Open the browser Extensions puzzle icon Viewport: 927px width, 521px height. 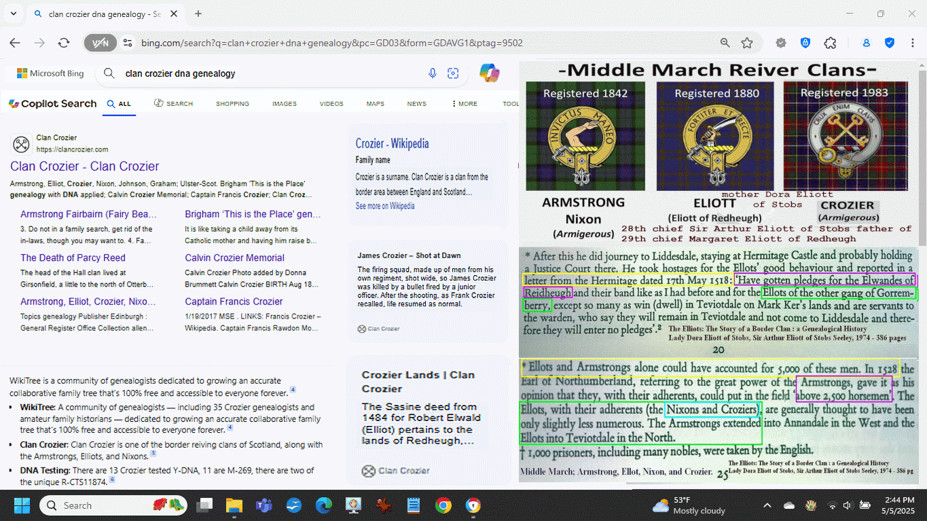(x=830, y=43)
